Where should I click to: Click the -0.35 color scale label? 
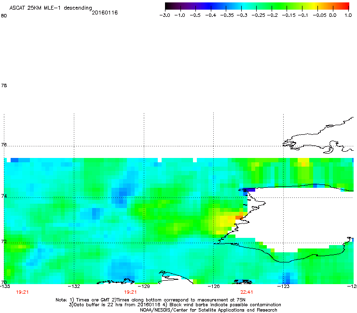click(x=227, y=15)
